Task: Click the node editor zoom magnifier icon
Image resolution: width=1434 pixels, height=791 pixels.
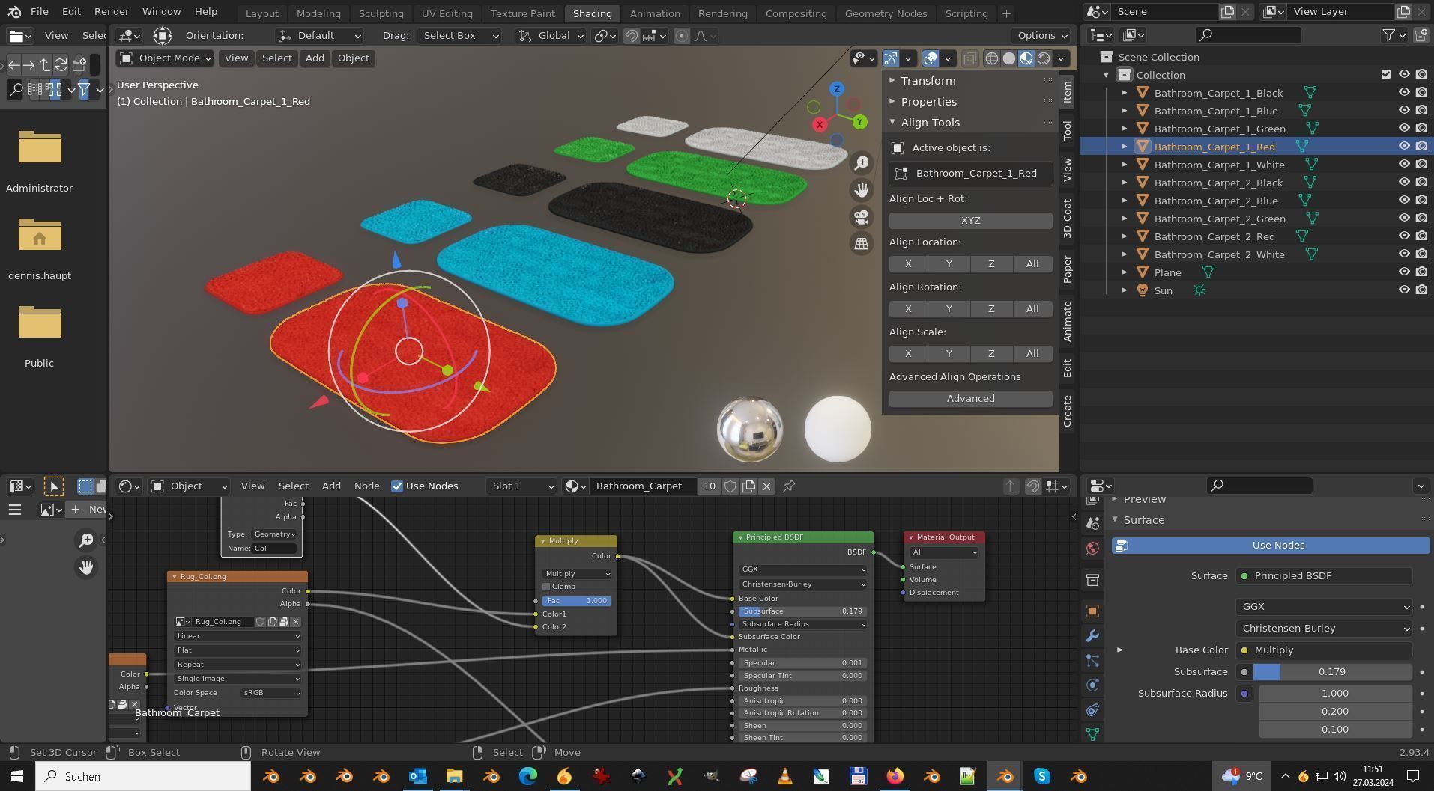Action: tap(86, 540)
